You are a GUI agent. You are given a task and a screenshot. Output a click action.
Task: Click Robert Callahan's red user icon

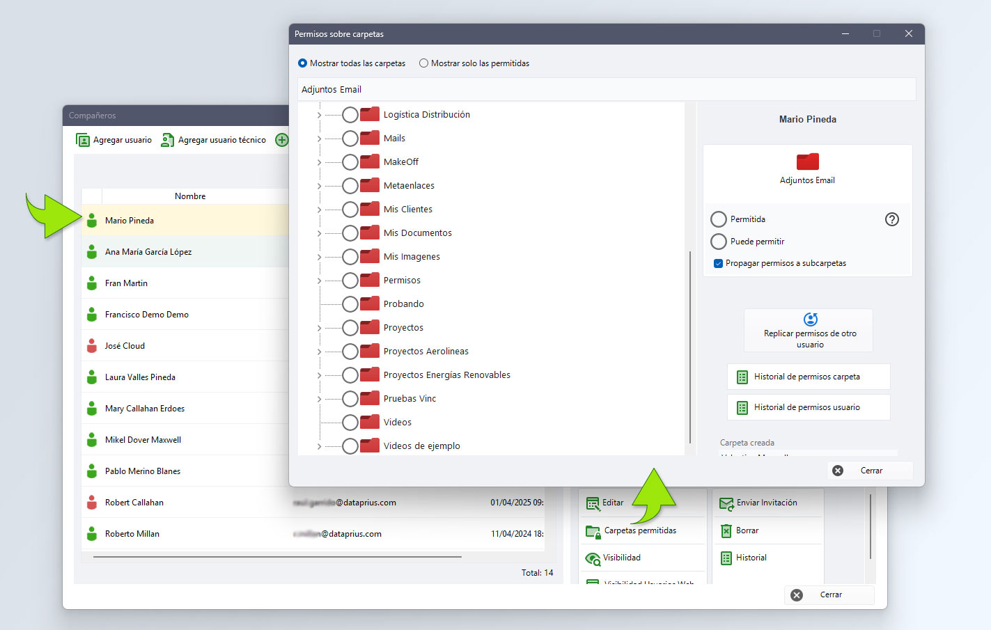(92, 502)
